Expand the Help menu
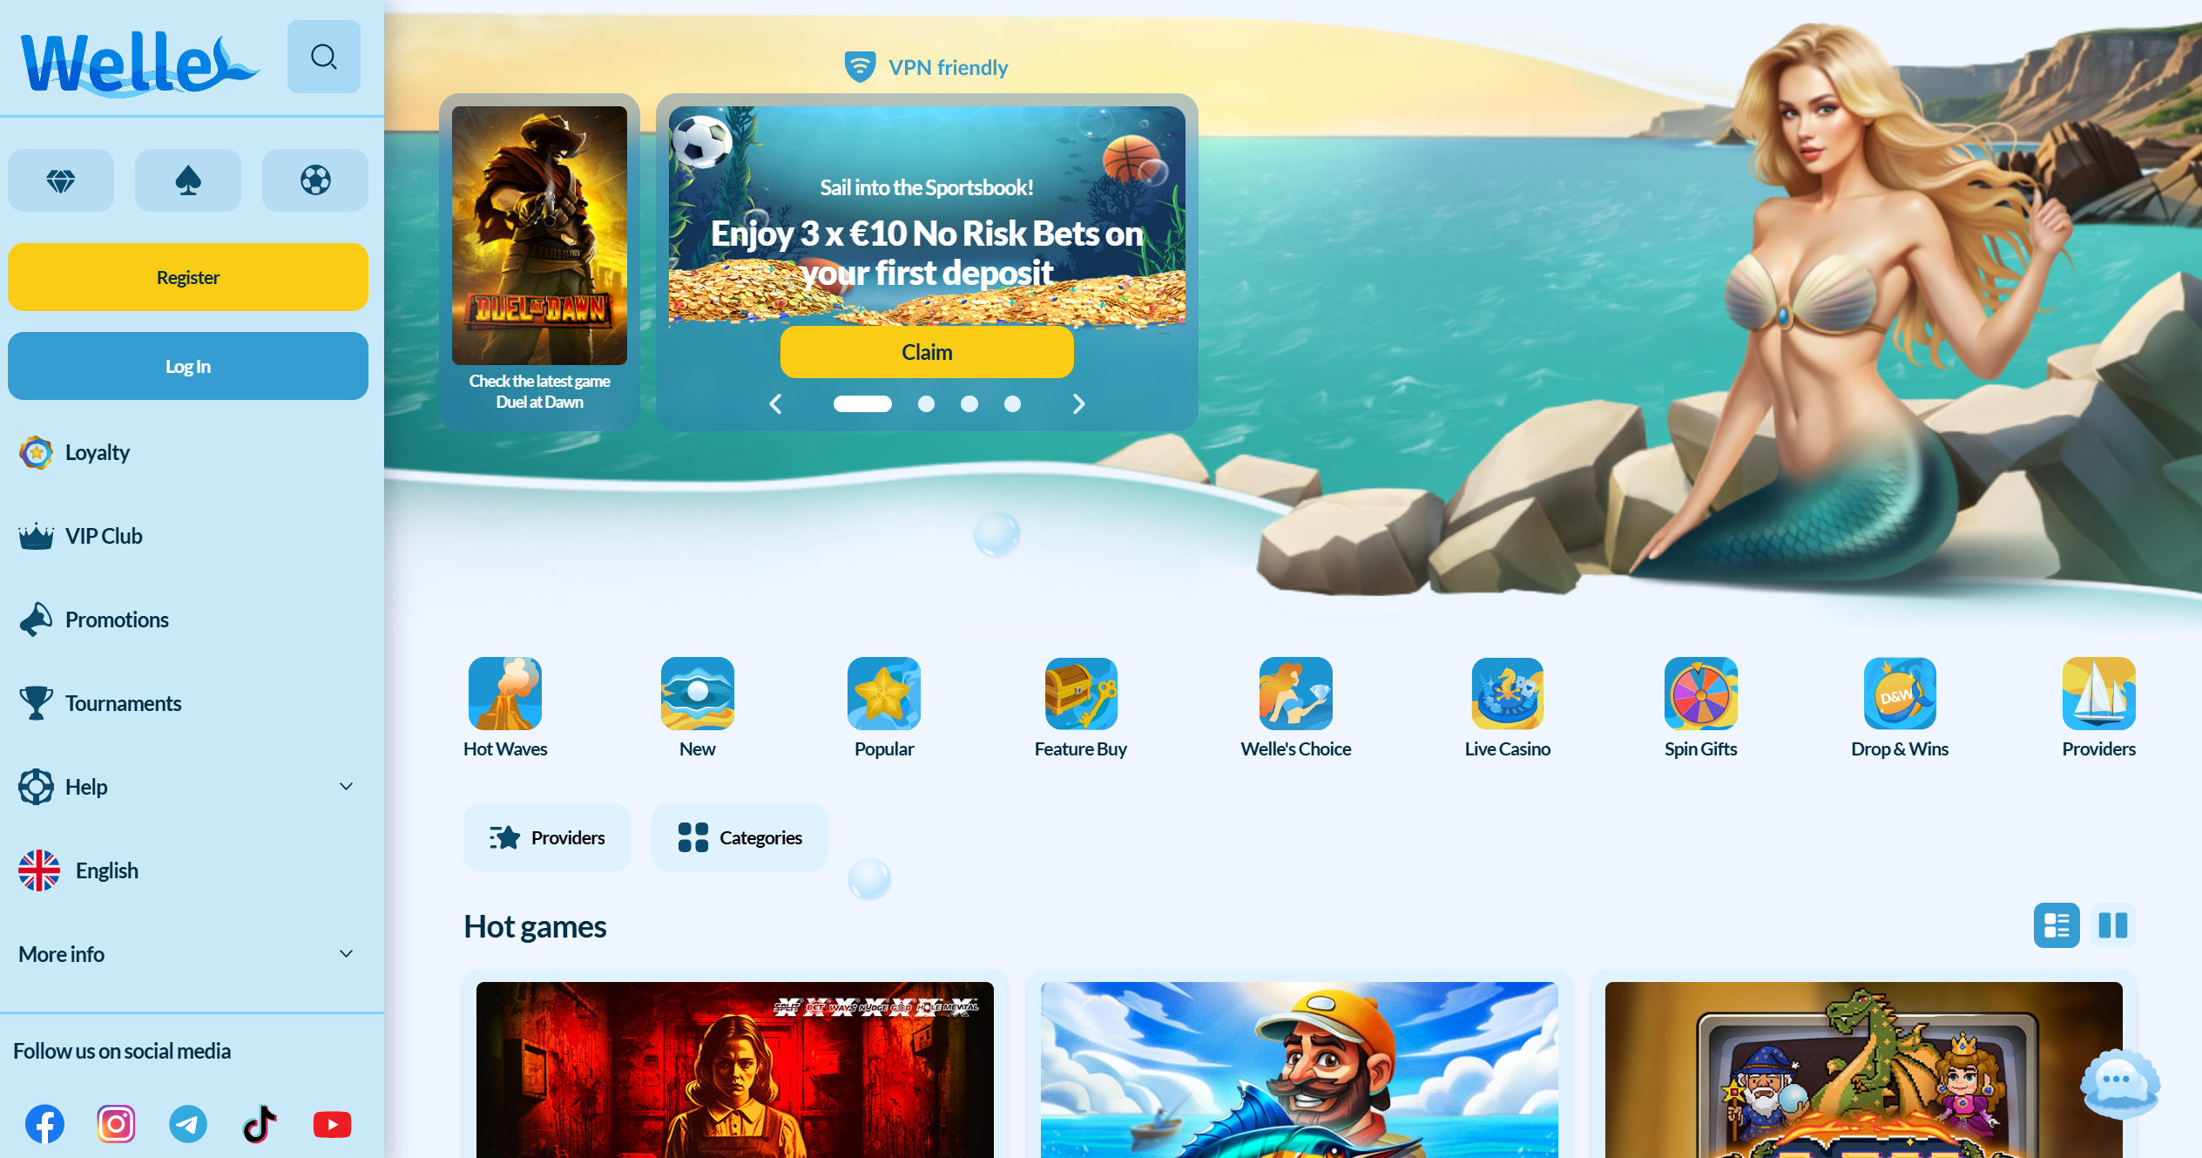 187,787
